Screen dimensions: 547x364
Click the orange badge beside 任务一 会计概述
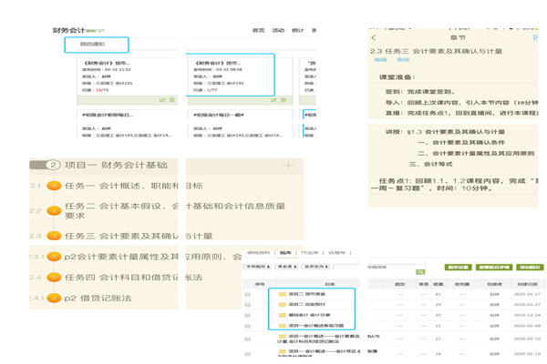[53, 187]
